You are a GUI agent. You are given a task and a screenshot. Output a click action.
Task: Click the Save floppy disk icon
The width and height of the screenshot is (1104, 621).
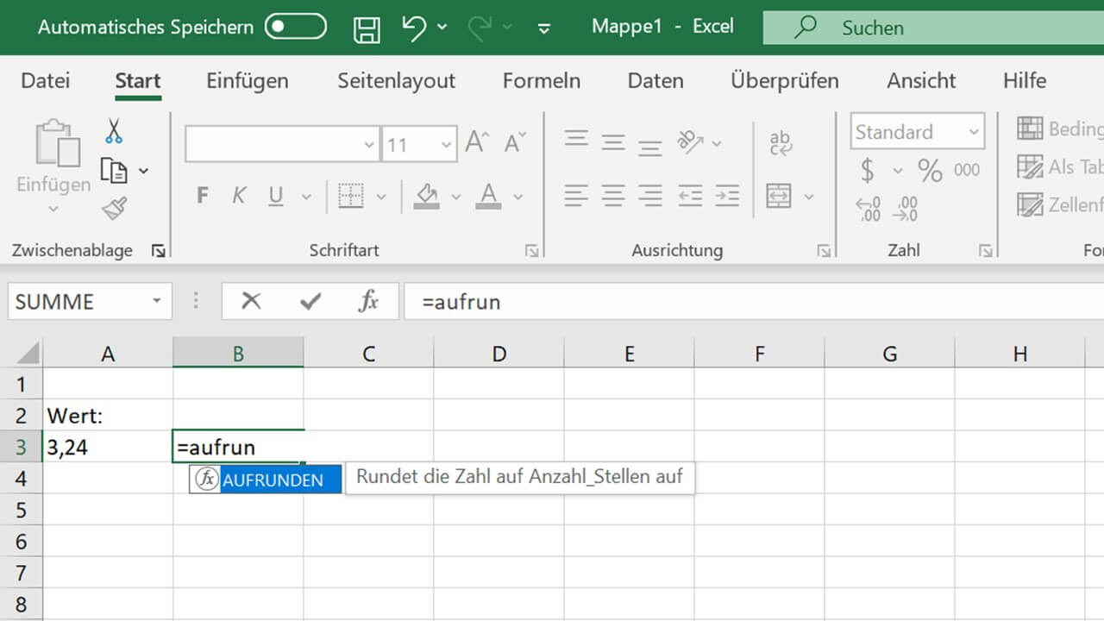coord(367,28)
